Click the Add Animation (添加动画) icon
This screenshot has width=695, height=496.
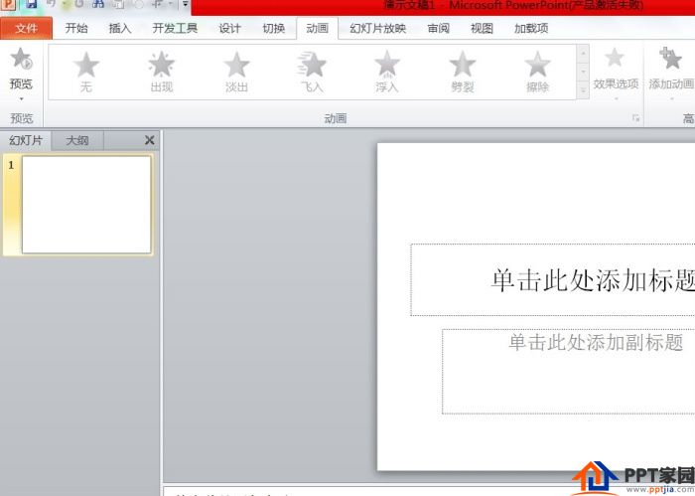[x=671, y=62]
